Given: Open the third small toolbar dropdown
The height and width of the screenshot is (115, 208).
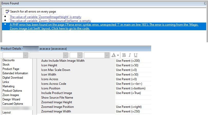Looking at the screenshot, I should point(79,55).
